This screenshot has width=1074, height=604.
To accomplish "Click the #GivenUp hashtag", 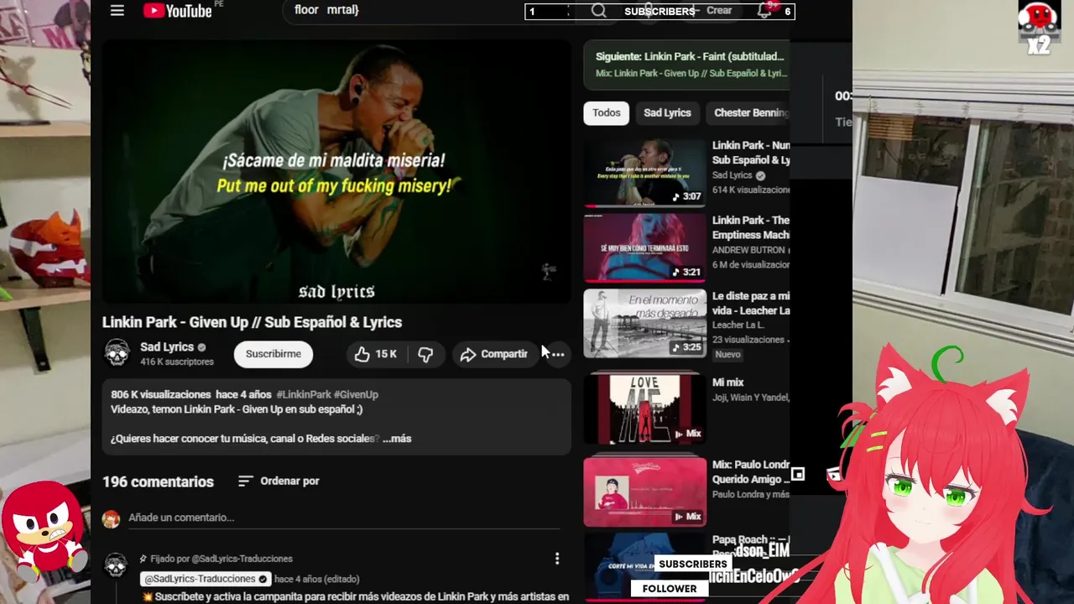I will point(356,394).
